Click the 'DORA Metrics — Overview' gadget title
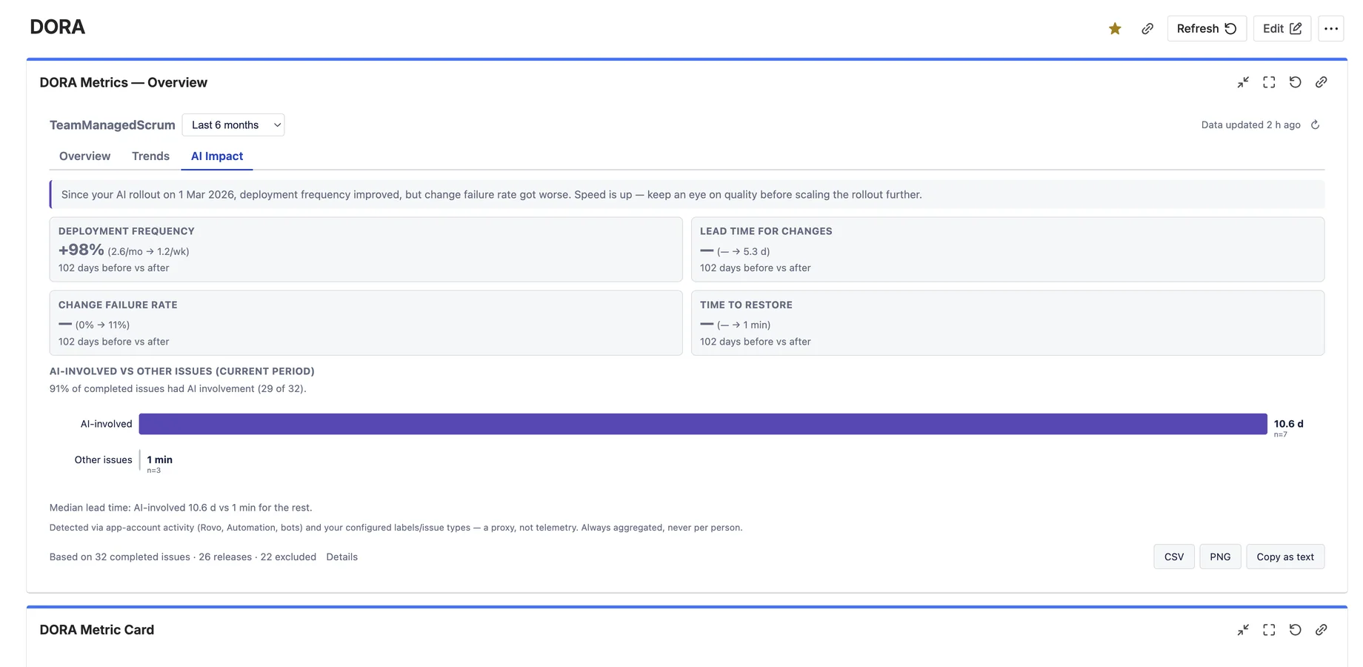 click(x=124, y=82)
